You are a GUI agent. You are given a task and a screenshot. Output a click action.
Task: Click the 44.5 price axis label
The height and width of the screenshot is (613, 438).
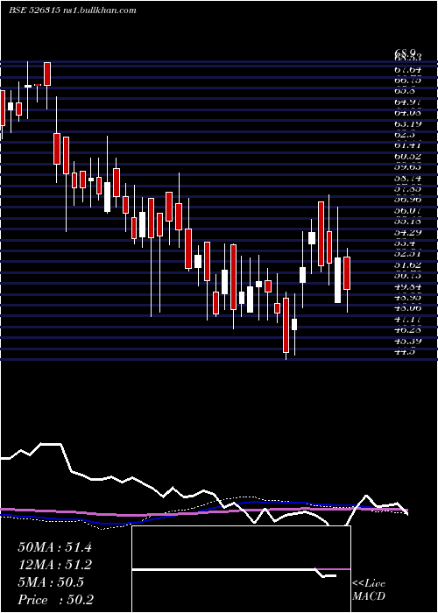406,351
